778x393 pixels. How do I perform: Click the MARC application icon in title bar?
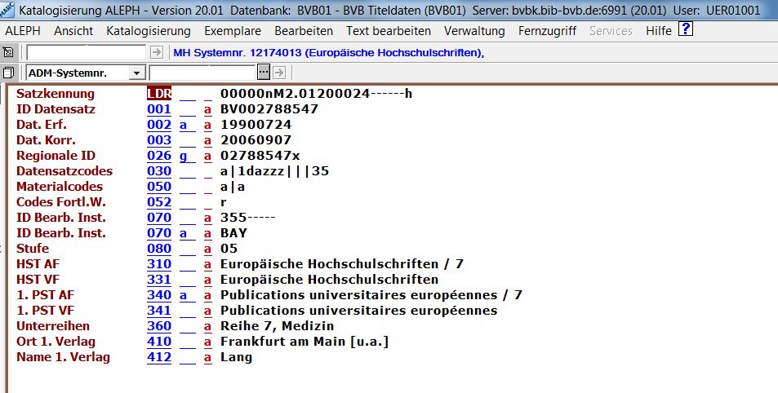click(7, 11)
